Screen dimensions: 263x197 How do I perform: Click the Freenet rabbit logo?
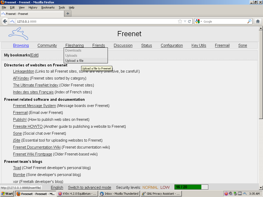tap(18, 34)
